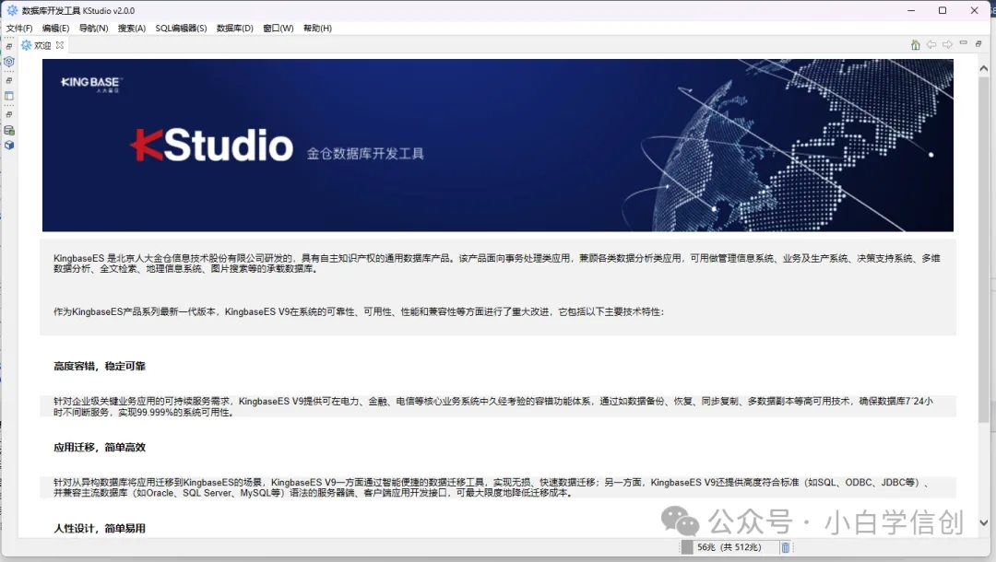Click the window panel icon in left sidebar

point(9,95)
